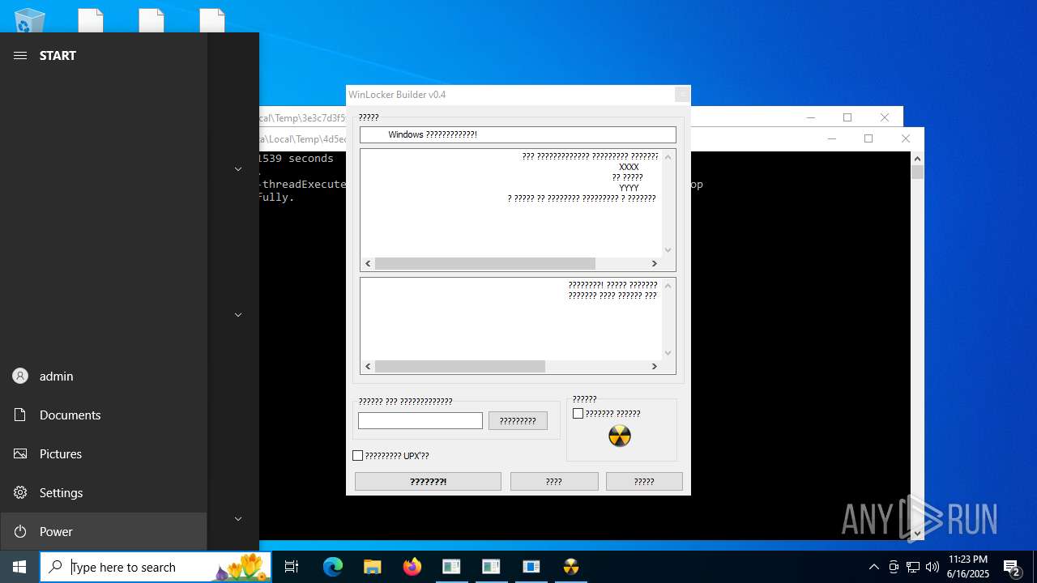Image resolution: width=1037 pixels, height=583 pixels.
Task: Close the WinLocker Builder window
Action: coord(682,95)
